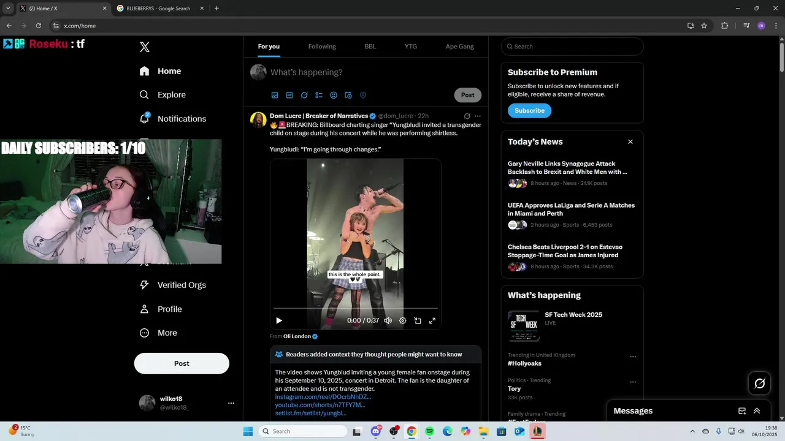This screenshot has width=785, height=441.
Task: Click the X logo in sidebar
Action: [145, 47]
